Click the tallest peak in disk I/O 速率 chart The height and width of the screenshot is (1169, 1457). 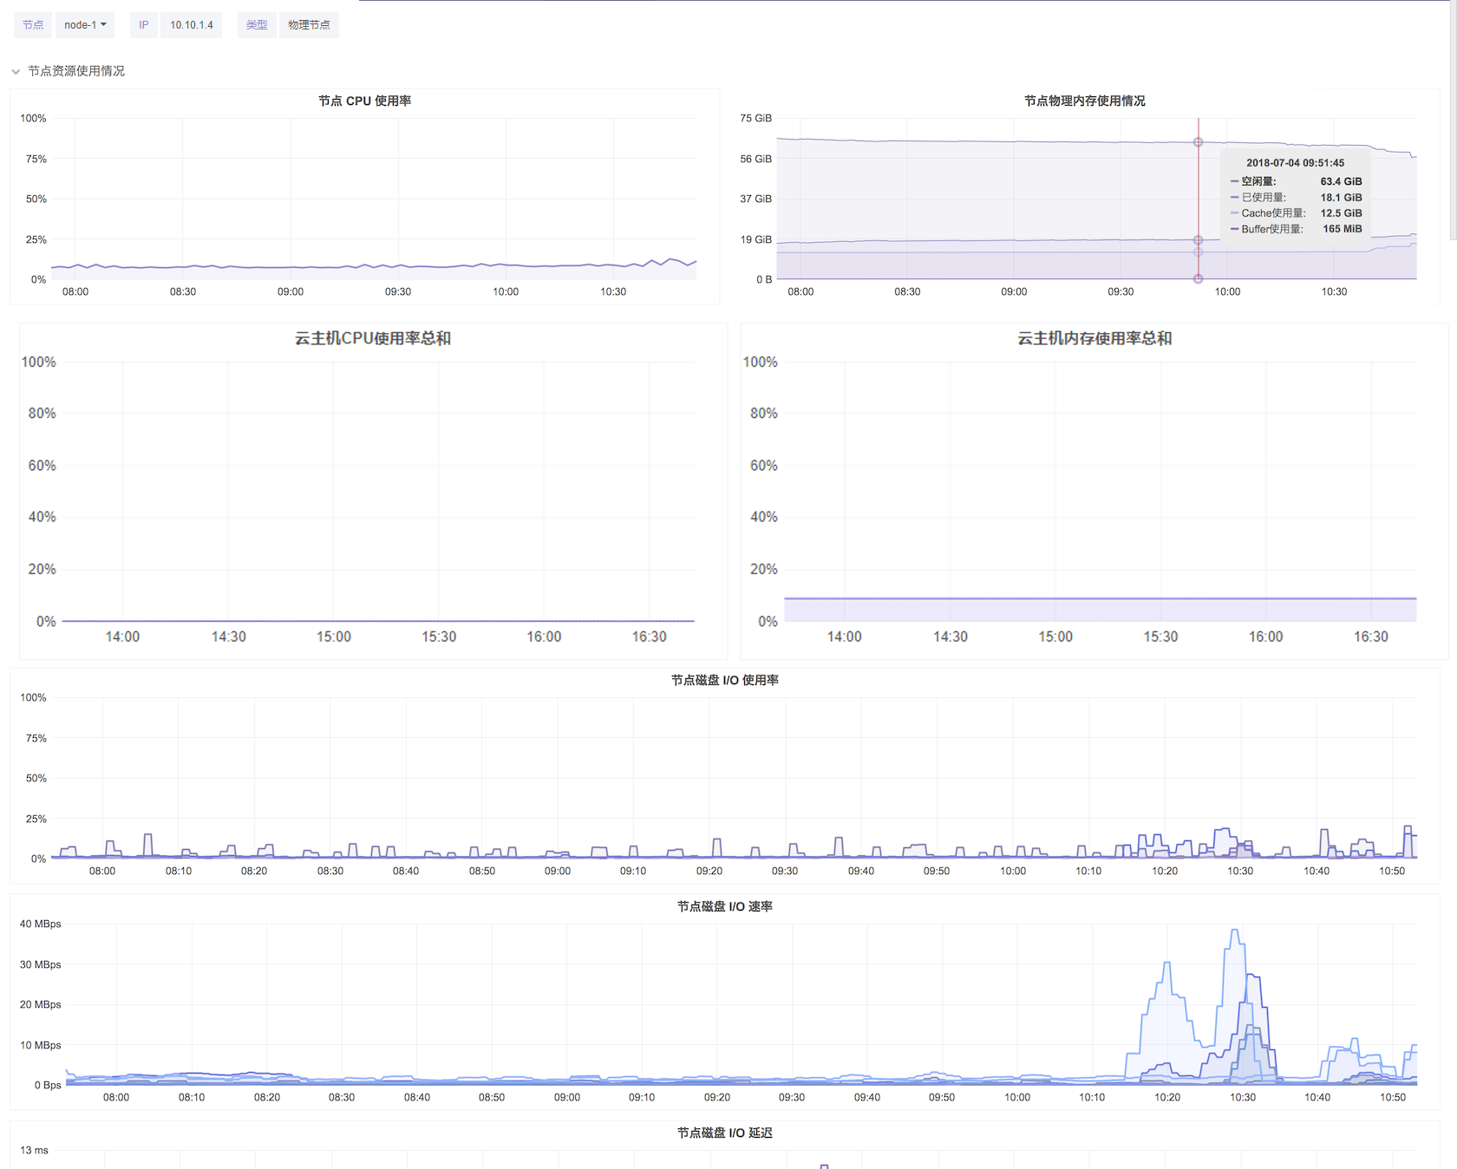pyautogui.click(x=1235, y=931)
